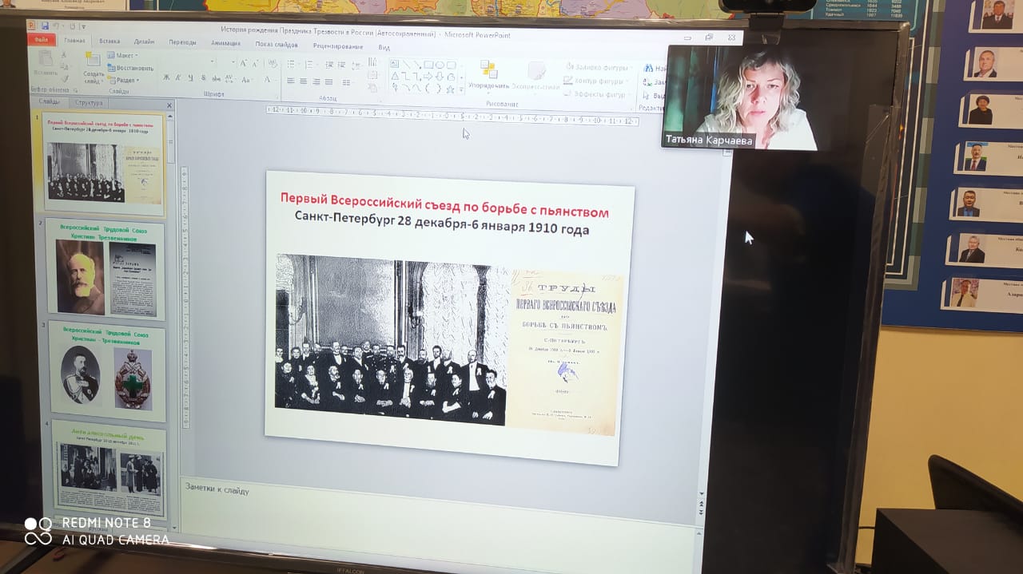The image size is (1023, 574).
Task: Toggle underline (Ч) formatting
Action: pyautogui.click(x=190, y=78)
